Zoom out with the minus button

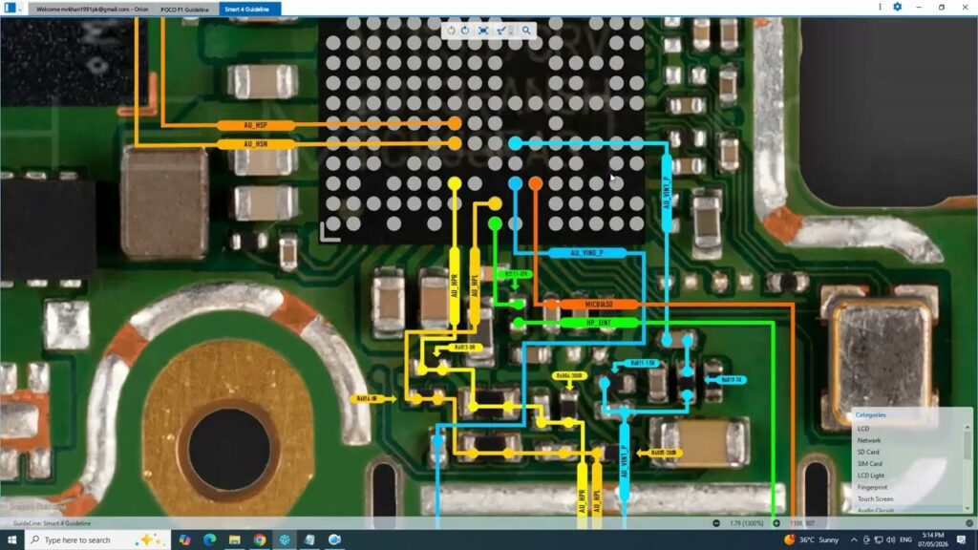tap(716, 523)
